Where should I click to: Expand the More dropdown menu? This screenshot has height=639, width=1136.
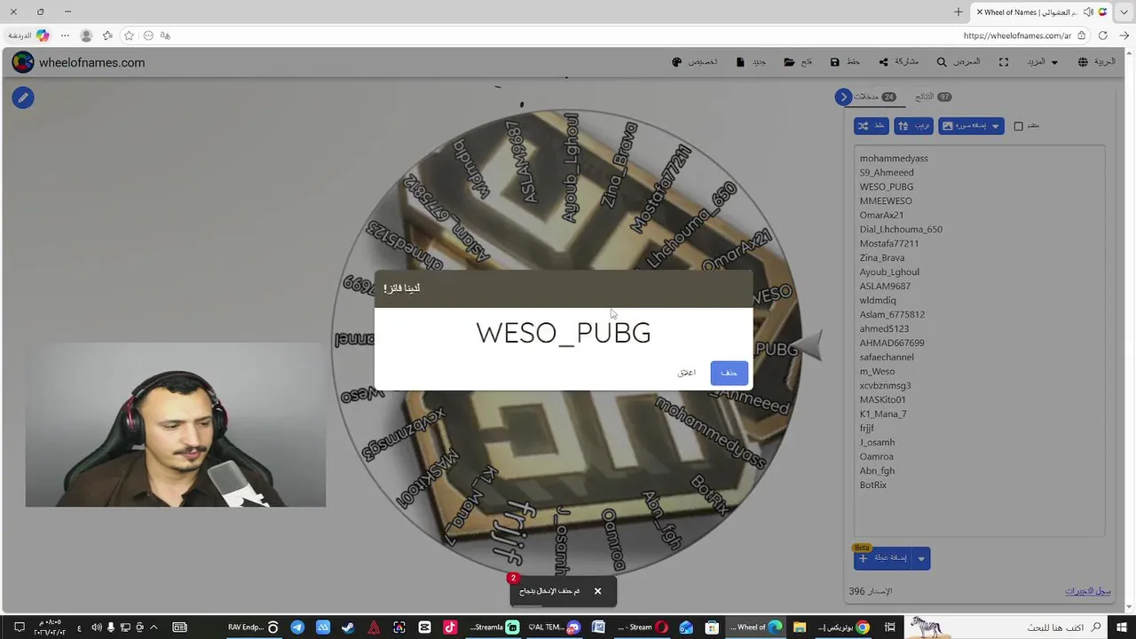point(1043,62)
